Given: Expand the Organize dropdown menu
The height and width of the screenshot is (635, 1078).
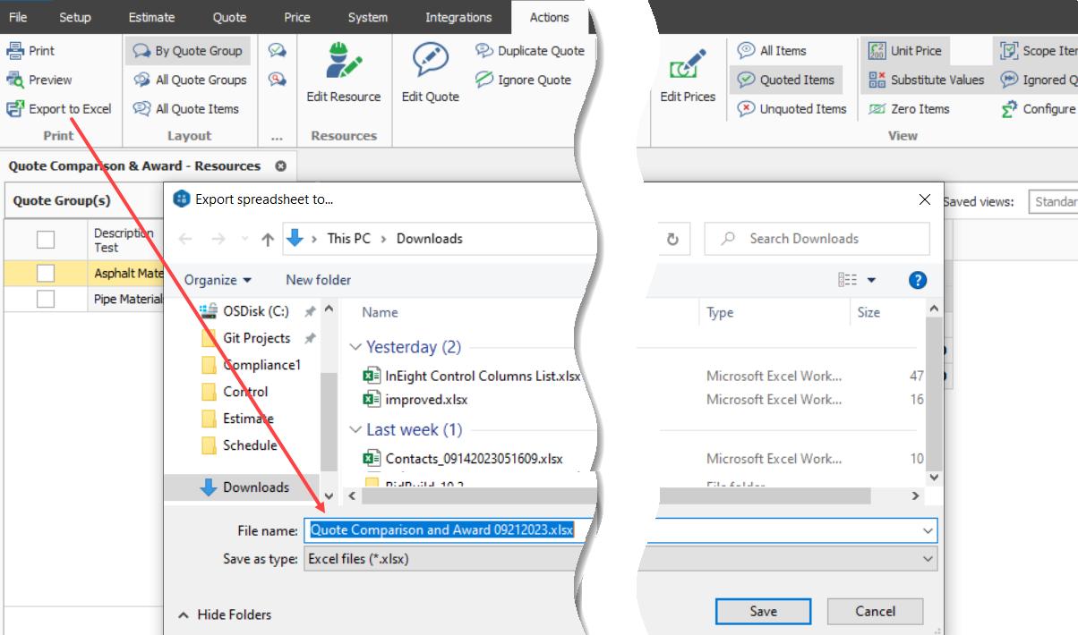Looking at the screenshot, I should pos(218,280).
